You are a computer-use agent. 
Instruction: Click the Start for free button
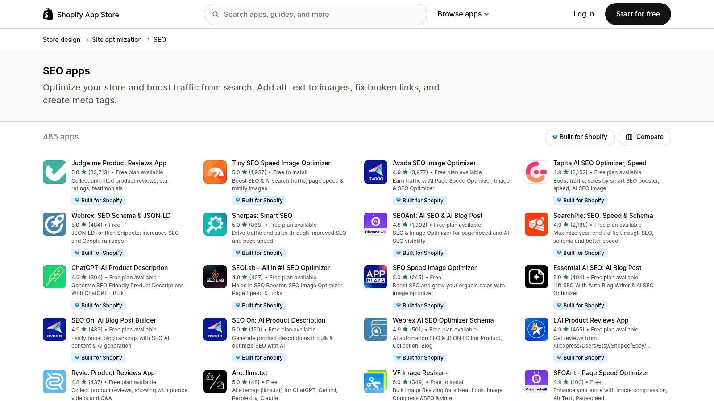pyautogui.click(x=638, y=14)
